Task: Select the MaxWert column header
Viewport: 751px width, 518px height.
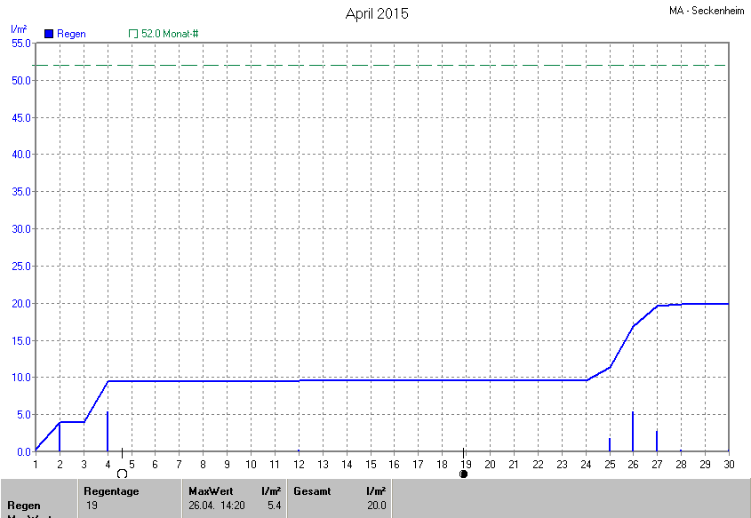Action: point(210,490)
